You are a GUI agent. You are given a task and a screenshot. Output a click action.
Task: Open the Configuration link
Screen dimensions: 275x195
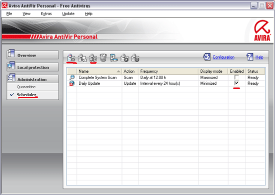click(x=223, y=57)
